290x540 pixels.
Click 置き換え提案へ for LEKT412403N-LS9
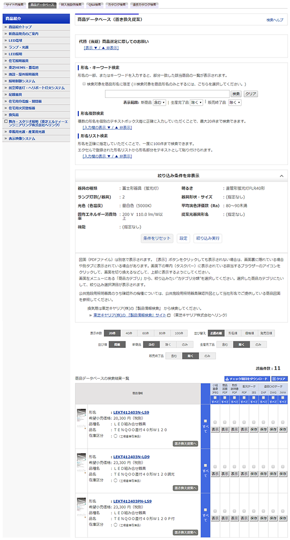coord(186,443)
